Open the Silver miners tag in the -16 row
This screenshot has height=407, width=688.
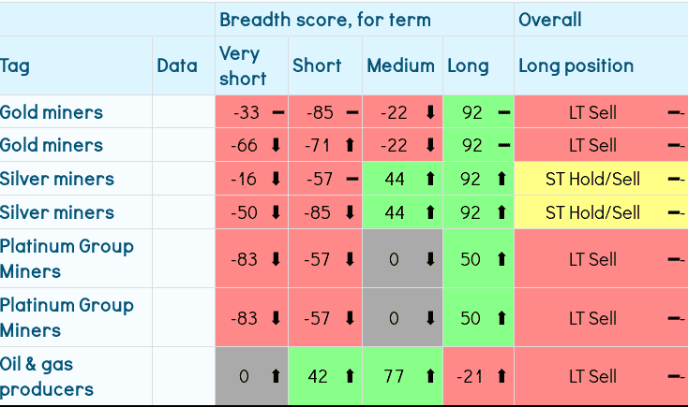(x=56, y=179)
